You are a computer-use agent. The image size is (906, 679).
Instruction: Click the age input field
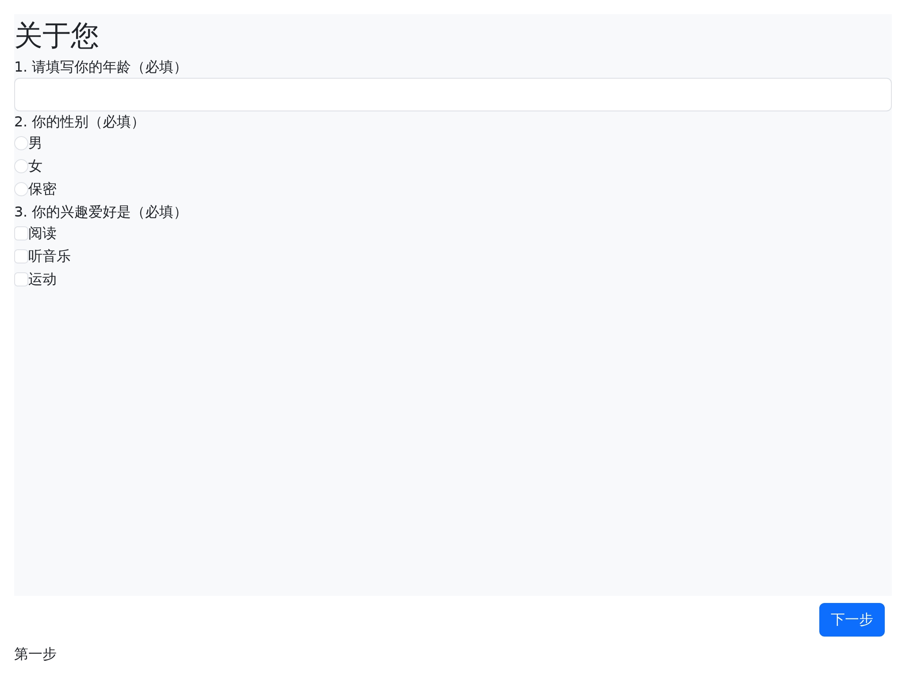[453, 95]
